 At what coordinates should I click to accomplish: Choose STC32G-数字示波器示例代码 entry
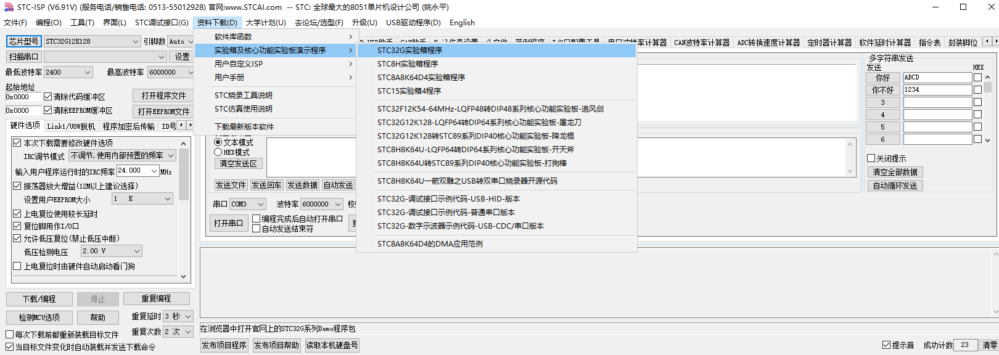(496, 226)
